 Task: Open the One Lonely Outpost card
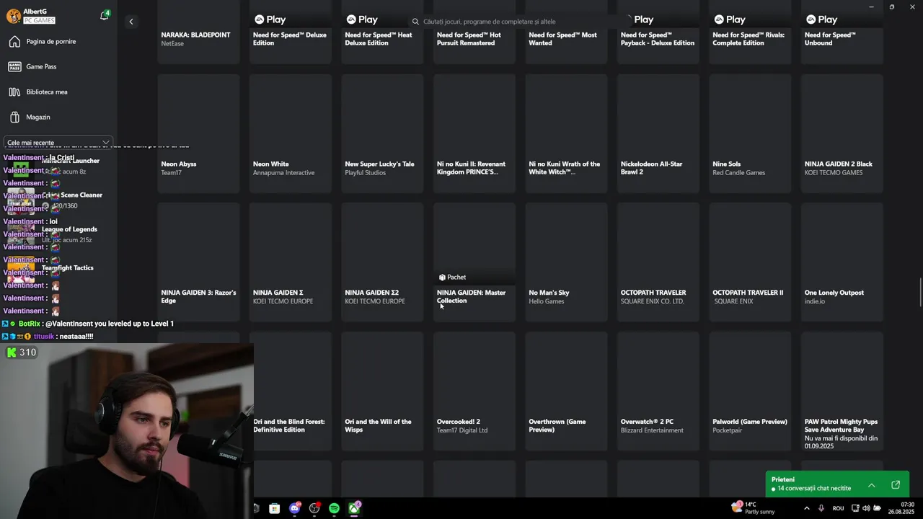(x=842, y=262)
